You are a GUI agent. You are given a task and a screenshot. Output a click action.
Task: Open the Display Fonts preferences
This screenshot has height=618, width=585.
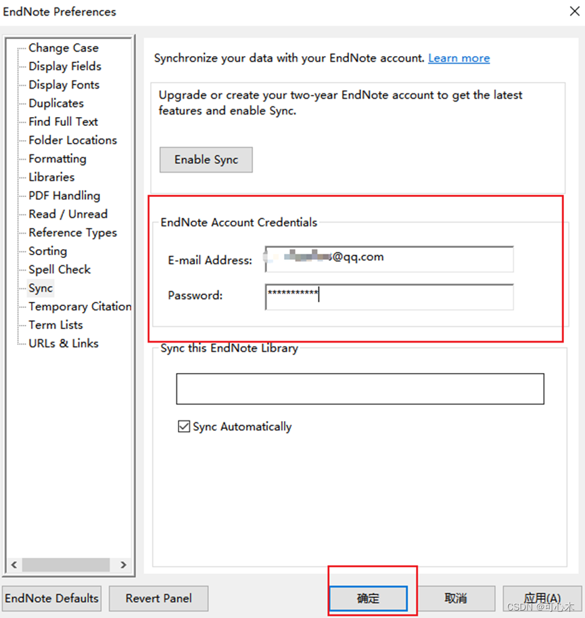coord(64,85)
